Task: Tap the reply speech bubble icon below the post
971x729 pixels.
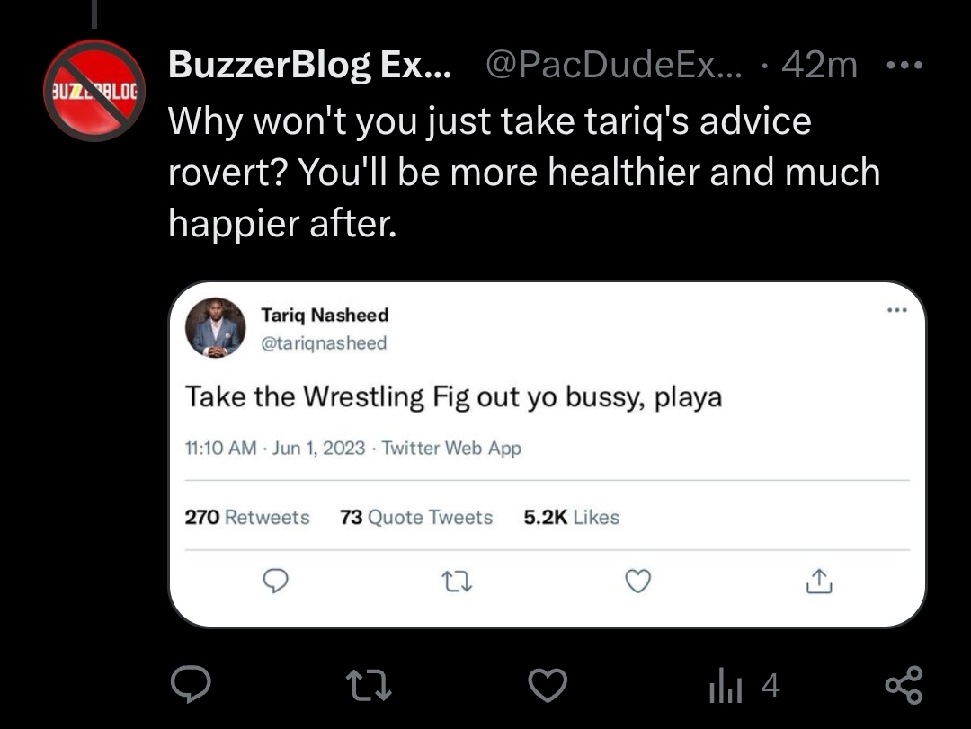Action: (191, 686)
